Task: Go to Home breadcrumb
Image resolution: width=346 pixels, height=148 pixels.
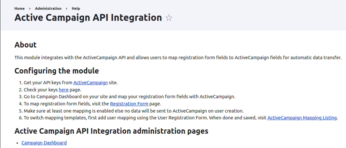Action: click(20, 8)
